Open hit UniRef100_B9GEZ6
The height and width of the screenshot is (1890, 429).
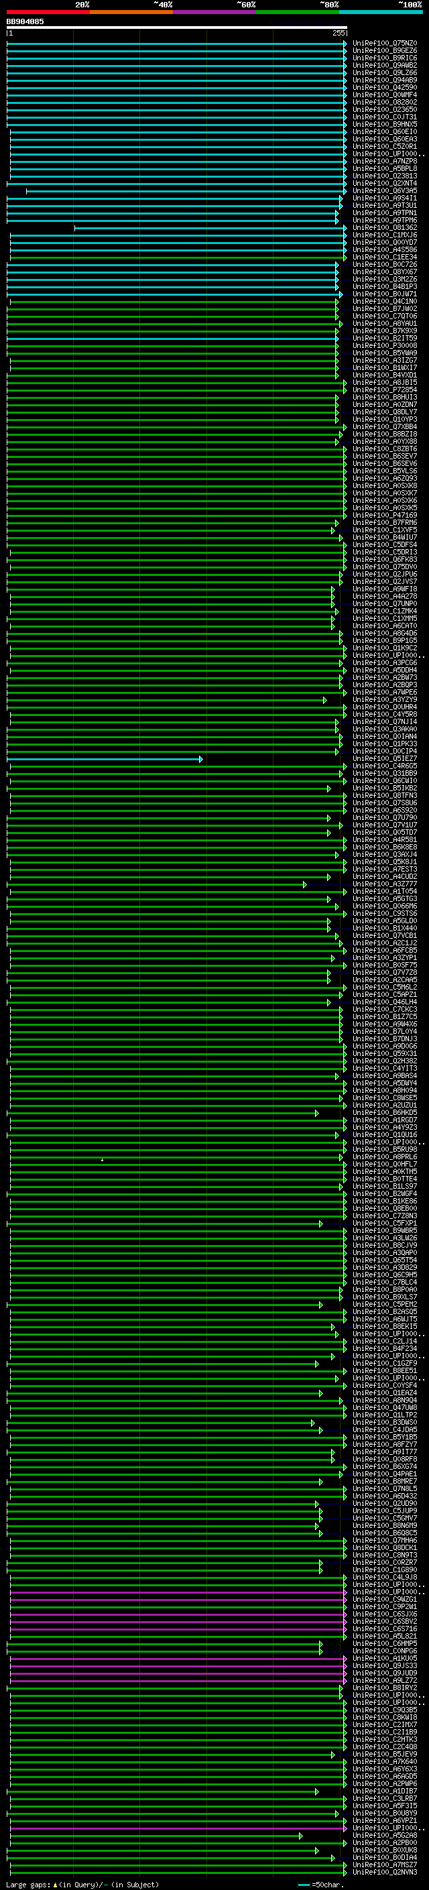click(x=384, y=51)
